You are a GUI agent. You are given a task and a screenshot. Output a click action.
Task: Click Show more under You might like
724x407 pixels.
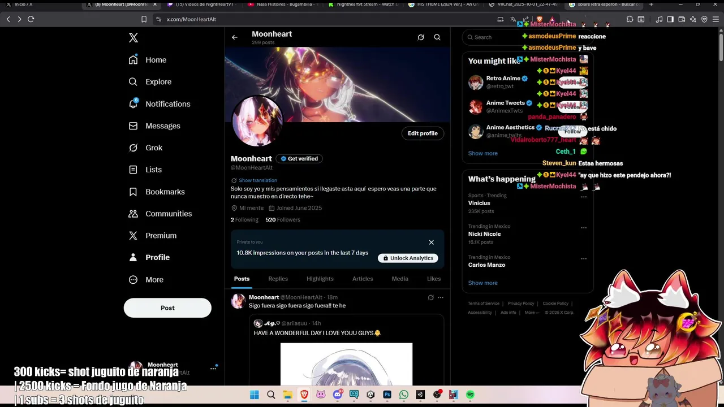pyautogui.click(x=482, y=153)
